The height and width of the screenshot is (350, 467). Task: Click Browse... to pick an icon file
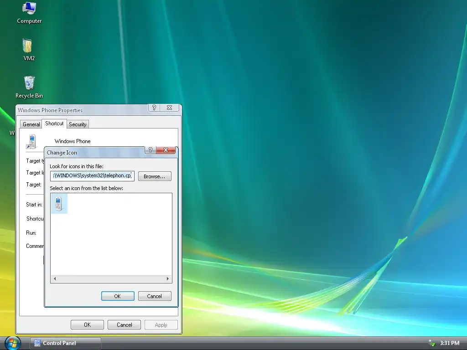(x=155, y=176)
